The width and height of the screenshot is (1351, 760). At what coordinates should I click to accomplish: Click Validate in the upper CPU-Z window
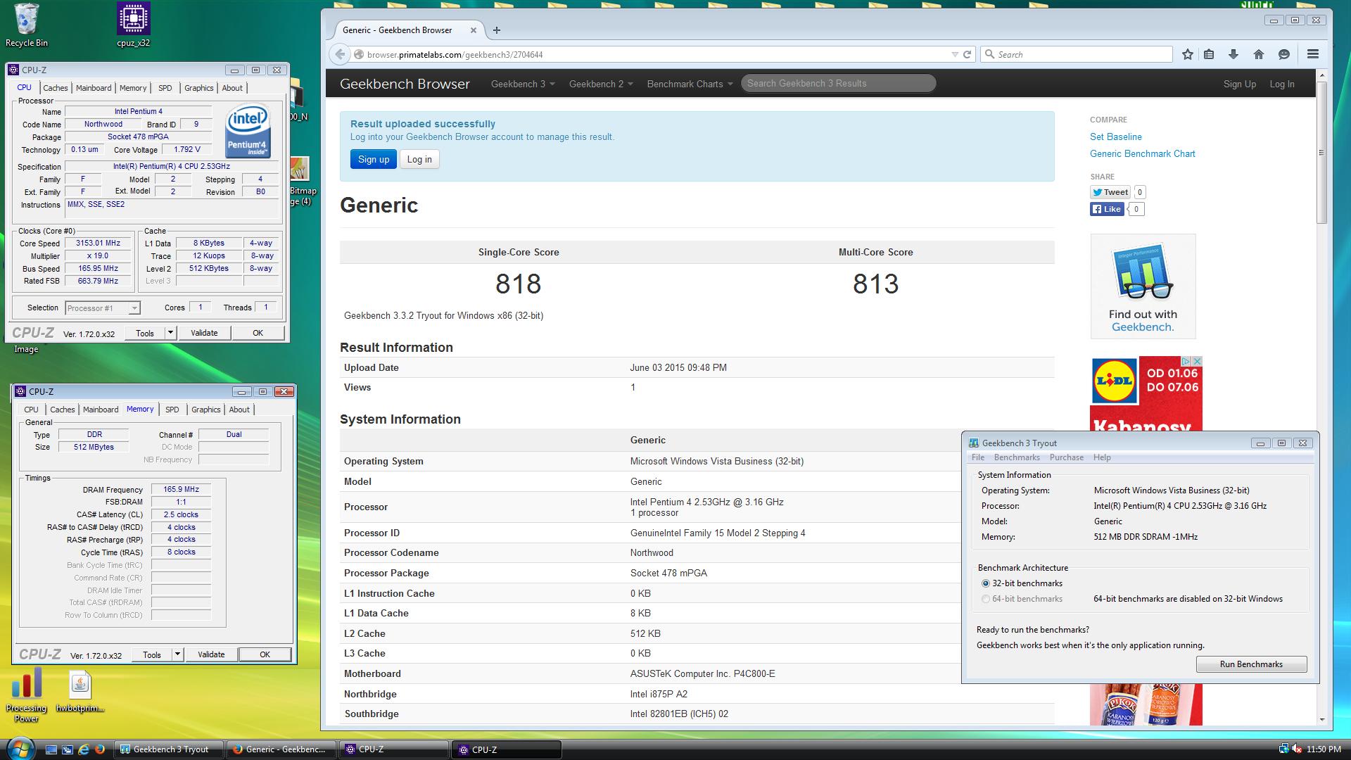pos(204,333)
